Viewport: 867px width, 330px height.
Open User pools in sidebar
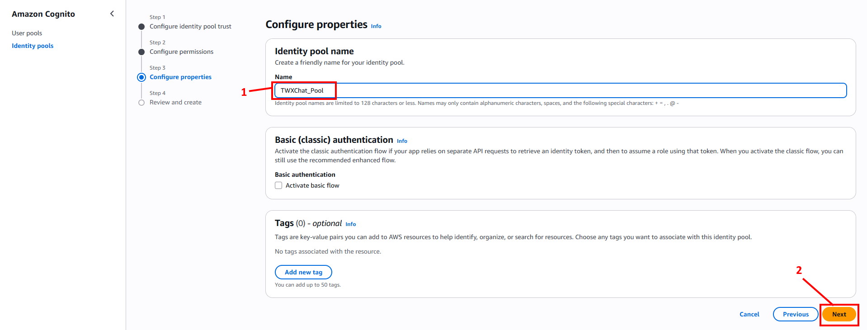click(x=27, y=33)
